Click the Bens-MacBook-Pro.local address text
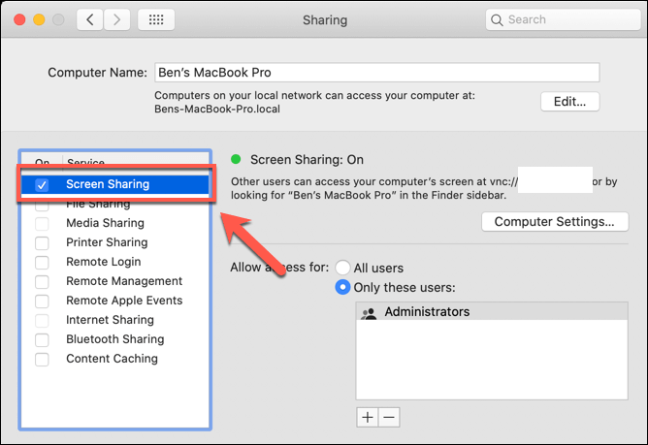The height and width of the screenshot is (445, 648). 217,110
